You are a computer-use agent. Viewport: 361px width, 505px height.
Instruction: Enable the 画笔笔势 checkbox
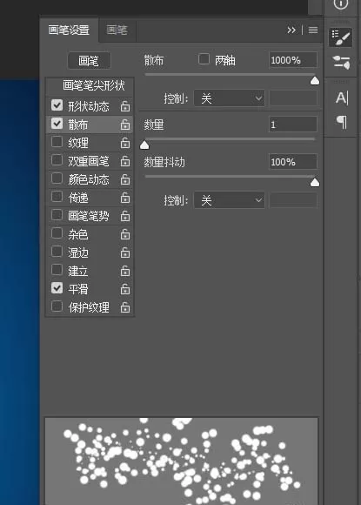(57, 215)
